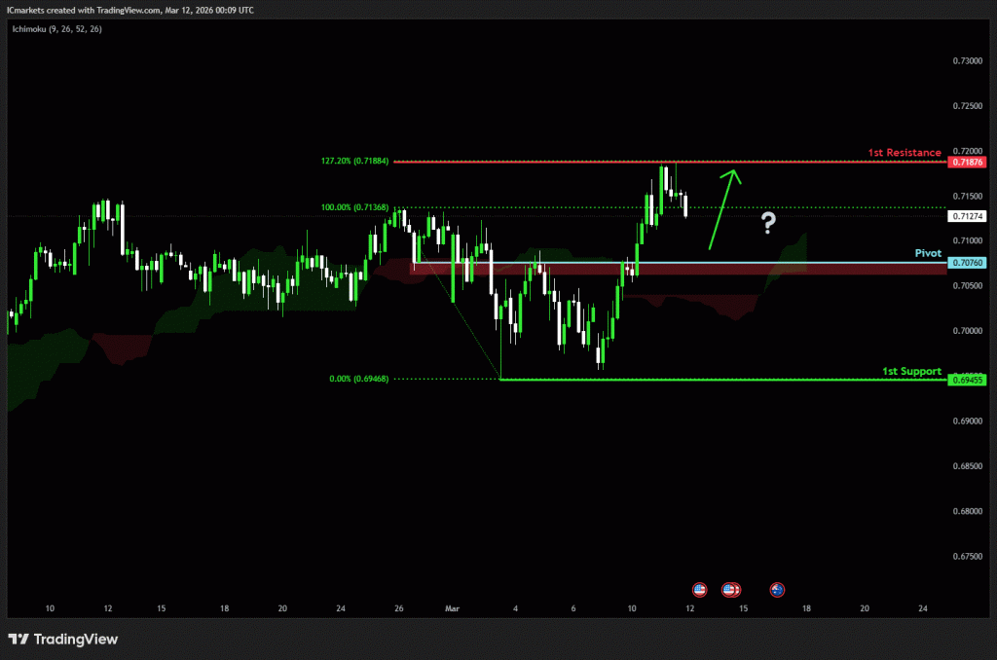Click the stacked US flag event icons

pyautogui.click(x=730, y=590)
